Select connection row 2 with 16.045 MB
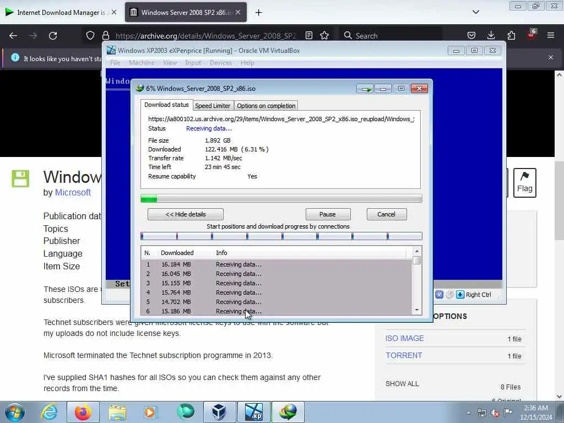This screenshot has height=423, width=564. [x=276, y=274]
